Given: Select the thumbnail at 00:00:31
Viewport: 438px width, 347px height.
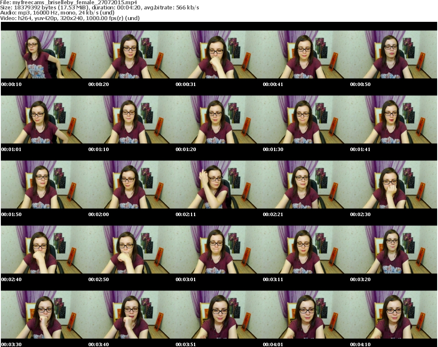Looking at the screenshot, I should pos(219,54).
